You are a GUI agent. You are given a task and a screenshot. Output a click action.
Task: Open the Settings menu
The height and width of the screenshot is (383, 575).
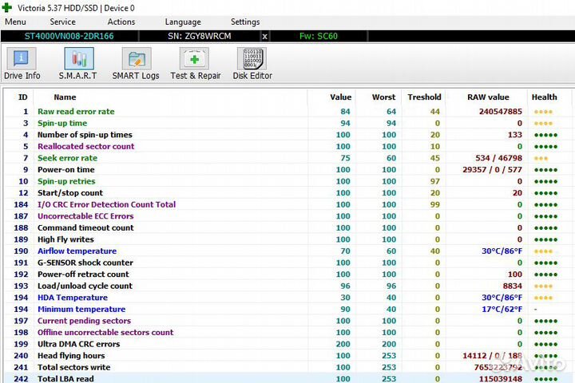pyautogui.click(x=245, y=22)
